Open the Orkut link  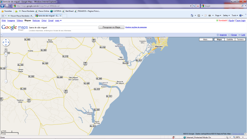click(x=44, y=20)
